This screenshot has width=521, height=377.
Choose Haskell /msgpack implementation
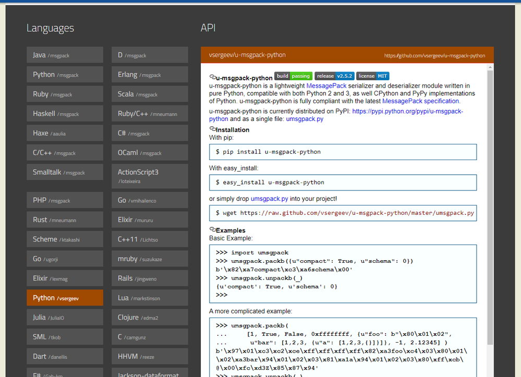click(x=65, y=114)
